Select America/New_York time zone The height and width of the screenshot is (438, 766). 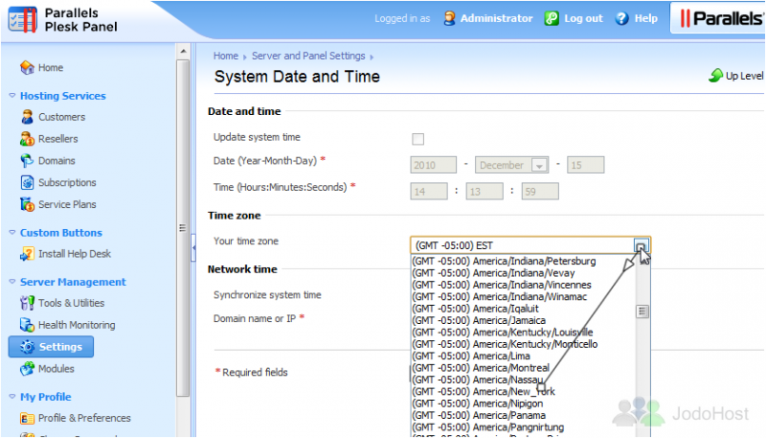click(x=523, y=392)
